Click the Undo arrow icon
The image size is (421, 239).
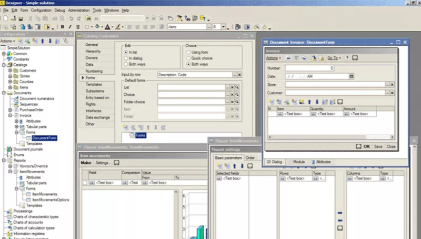coord(71,18)
